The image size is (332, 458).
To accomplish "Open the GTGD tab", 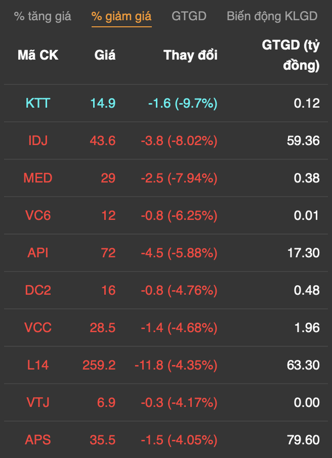I will click(189, 17).
